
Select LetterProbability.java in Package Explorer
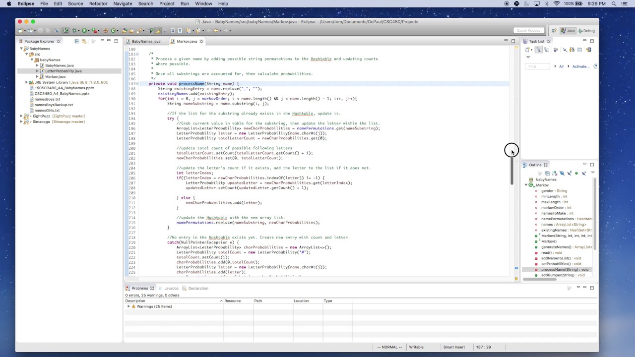tap(63, 71)
